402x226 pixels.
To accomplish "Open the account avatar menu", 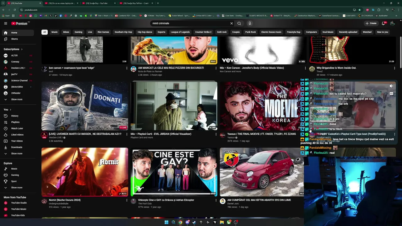I will coord(392,23).
